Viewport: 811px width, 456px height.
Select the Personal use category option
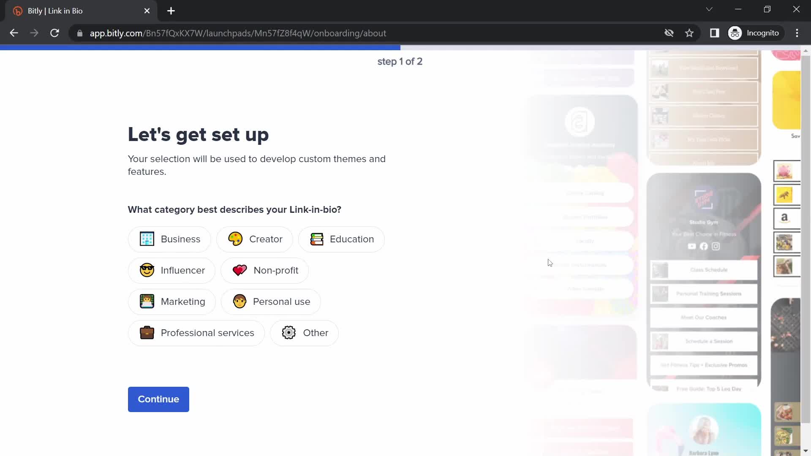[x=271, y=301]
